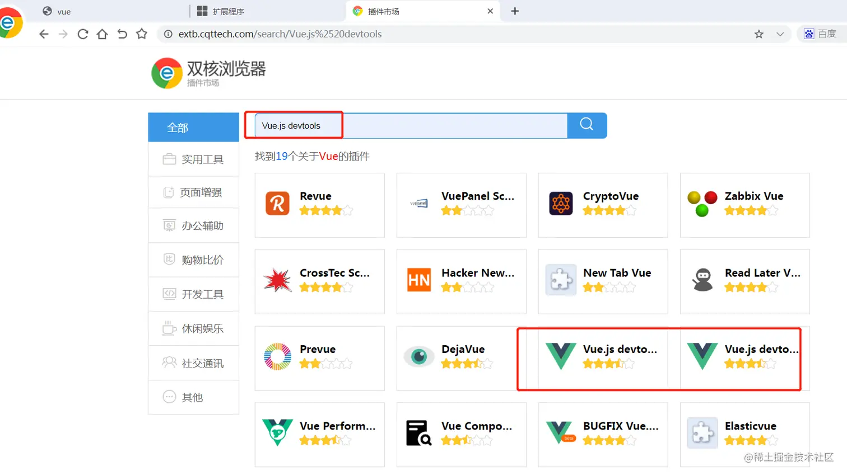This screenshot has height=476, width=847.
Task: Open the Prevue extension title
Action: [x=318, y=349]
